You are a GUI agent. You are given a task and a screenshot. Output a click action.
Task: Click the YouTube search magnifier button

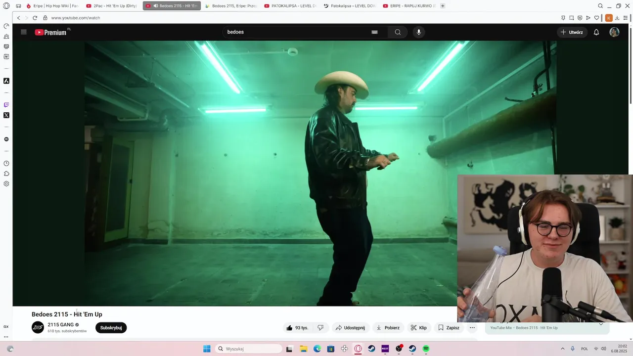(398, 32)
